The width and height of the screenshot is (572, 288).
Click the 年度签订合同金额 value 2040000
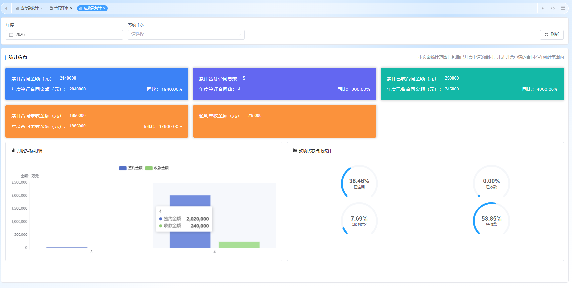[77, 89]
